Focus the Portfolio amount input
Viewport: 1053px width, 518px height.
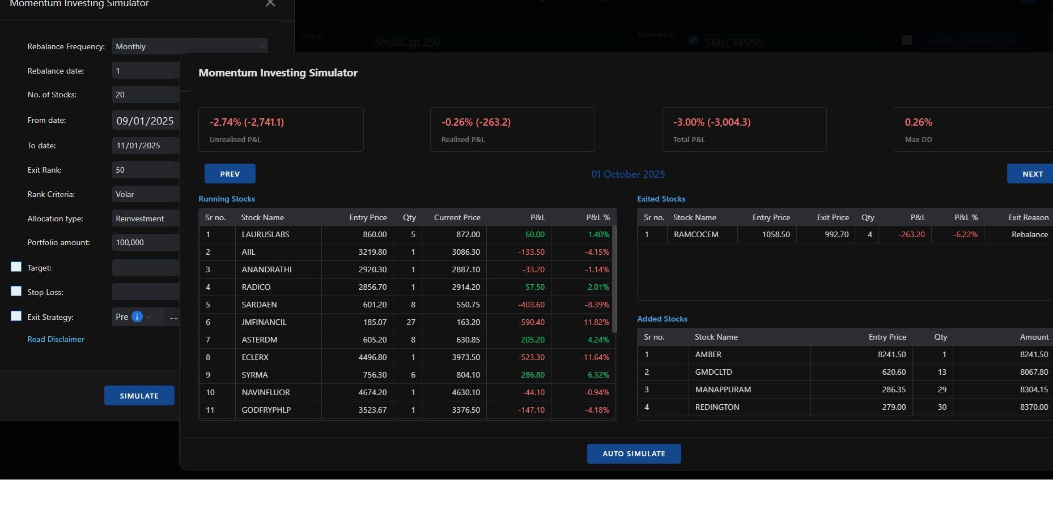pyautogui.click(x=146, y=242)
